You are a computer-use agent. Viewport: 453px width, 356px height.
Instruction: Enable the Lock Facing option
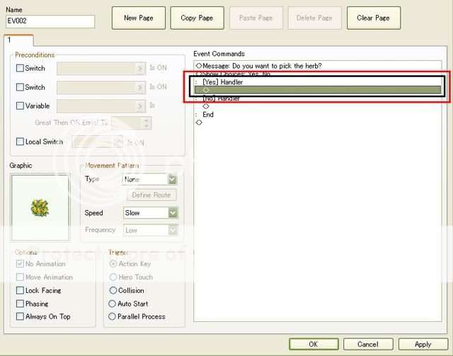click(x=21, y=291)
